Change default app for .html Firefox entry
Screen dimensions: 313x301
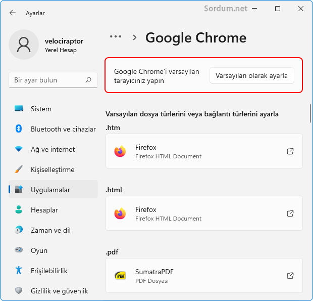[x=204, y=213]
